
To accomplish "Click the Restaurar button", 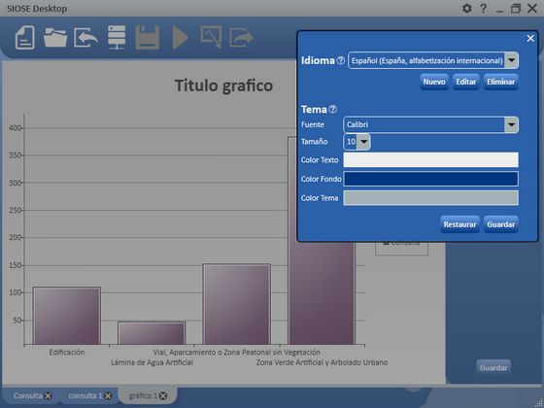I will (x=460, y=224).
